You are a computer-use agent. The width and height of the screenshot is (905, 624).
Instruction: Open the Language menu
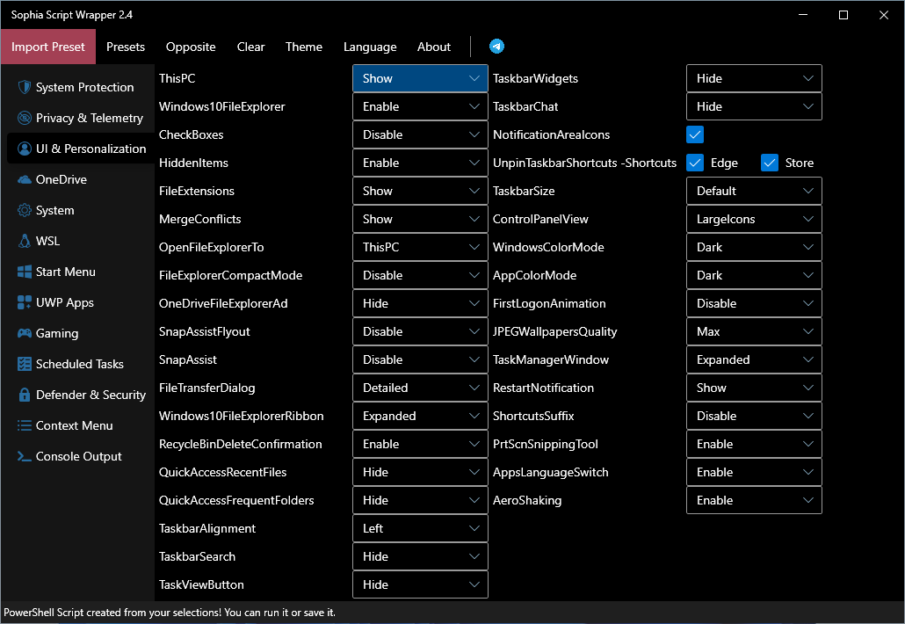click(370, 47)
